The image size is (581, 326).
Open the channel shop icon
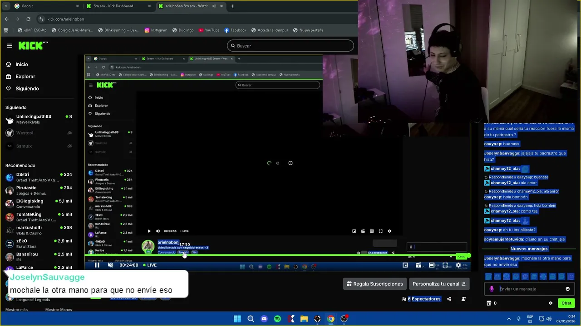pyautogui.click(x=489, y=303)
